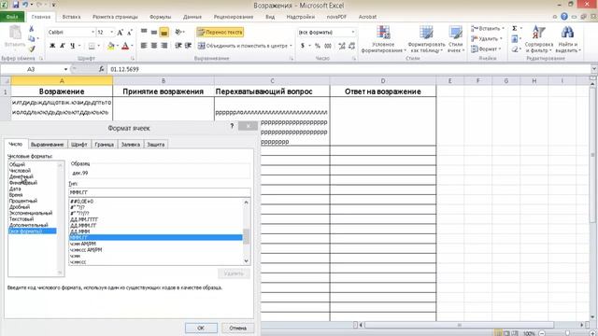The width and height of the screenshot is (598, 336).
Task: Increase font size with large A icon
Action: pos(120,33)
